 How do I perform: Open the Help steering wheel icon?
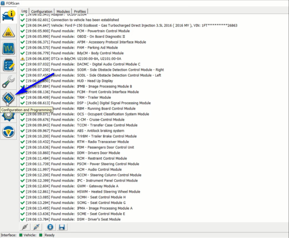tap(9, 131)
